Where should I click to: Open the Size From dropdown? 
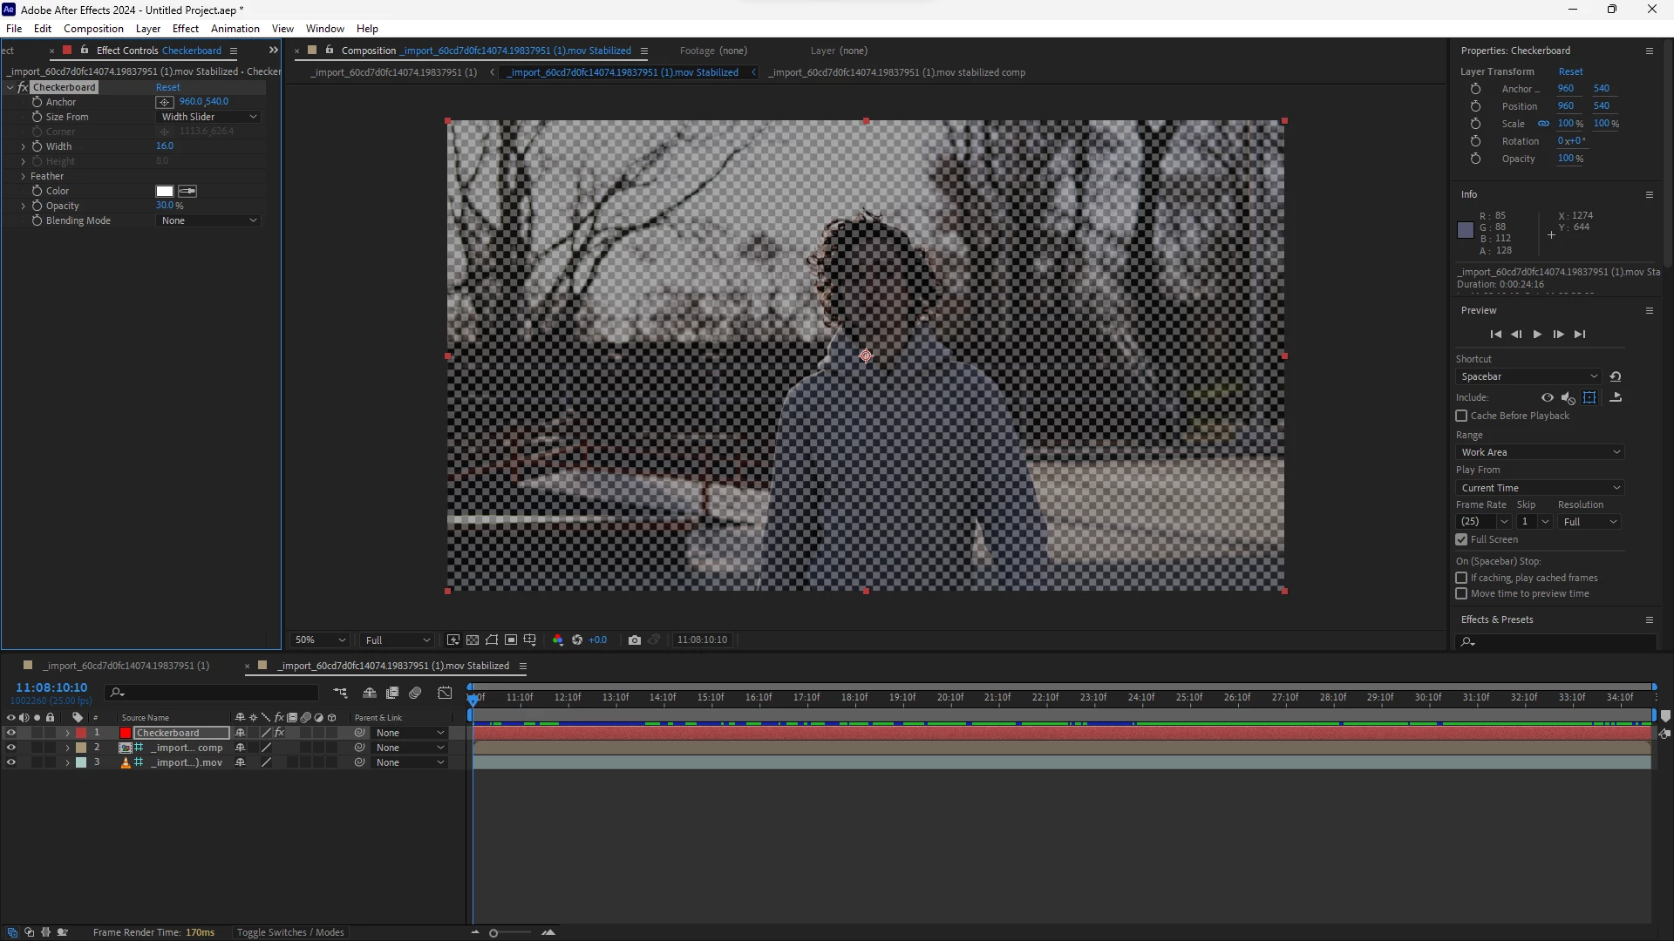209,117
